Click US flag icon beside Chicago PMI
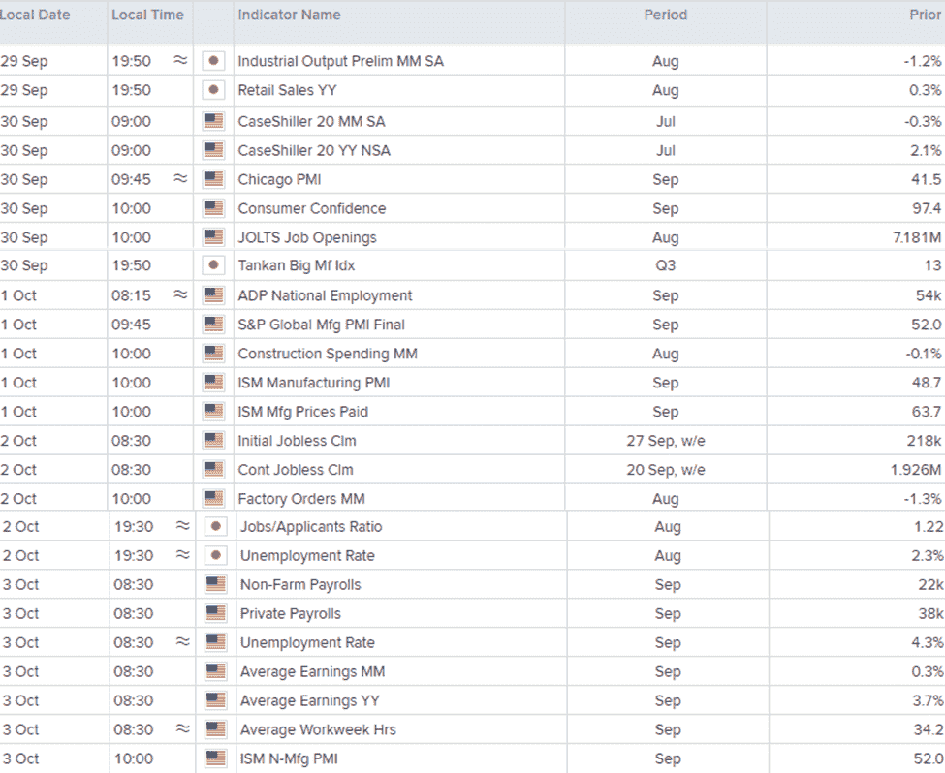 (x=213, y=179)
